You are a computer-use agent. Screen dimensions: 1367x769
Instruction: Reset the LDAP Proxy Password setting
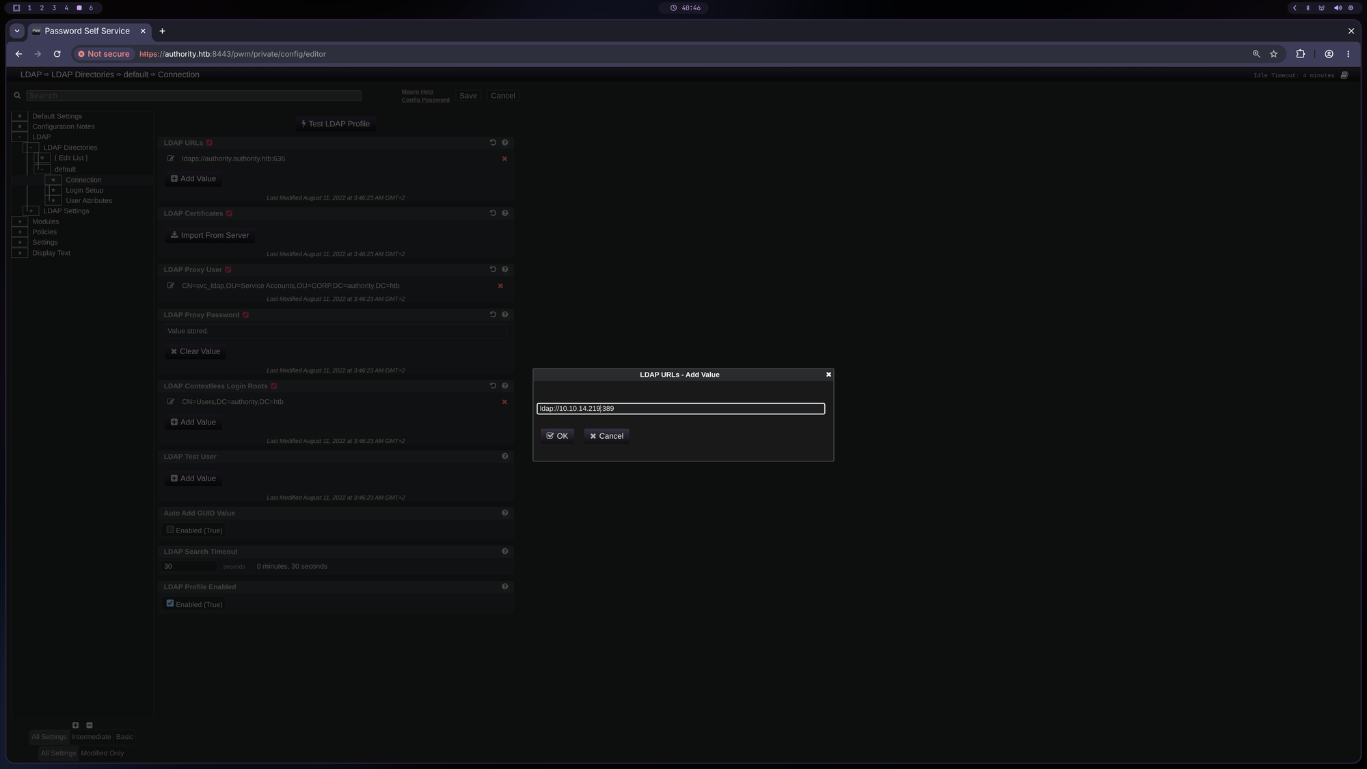[493, 314]
